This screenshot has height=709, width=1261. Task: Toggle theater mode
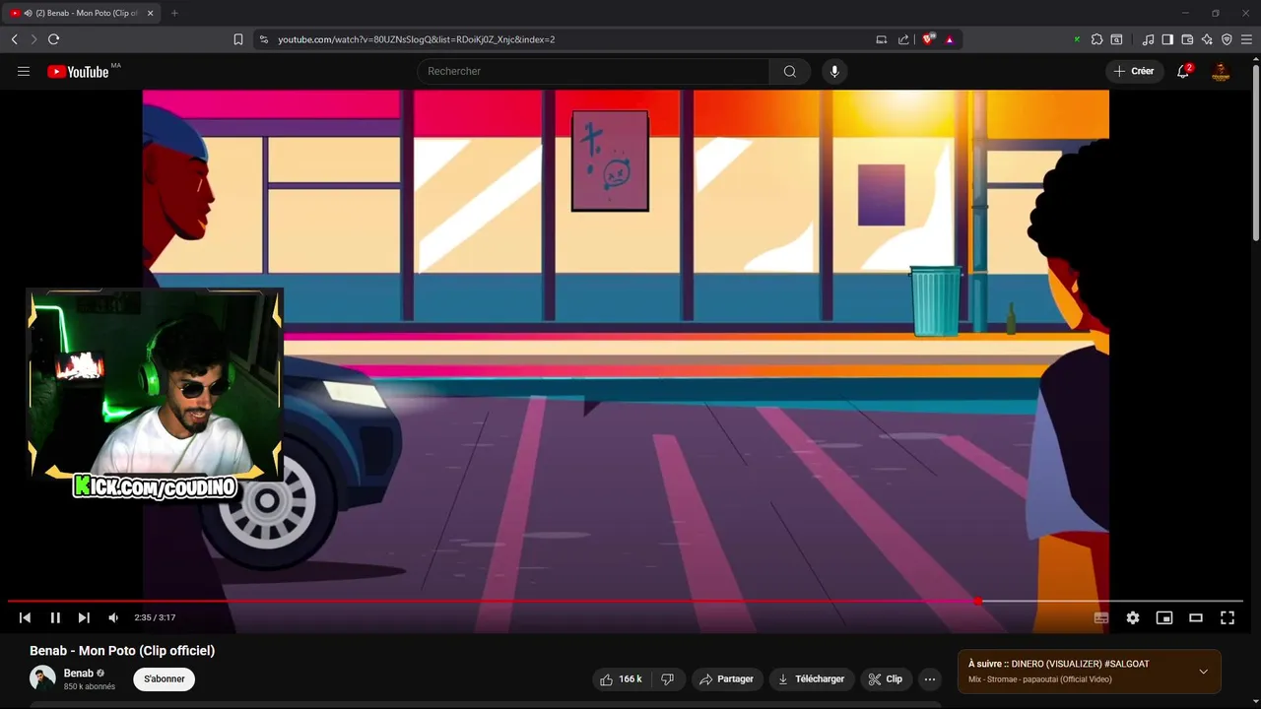pyautogui.click(x=1196, y=617)
